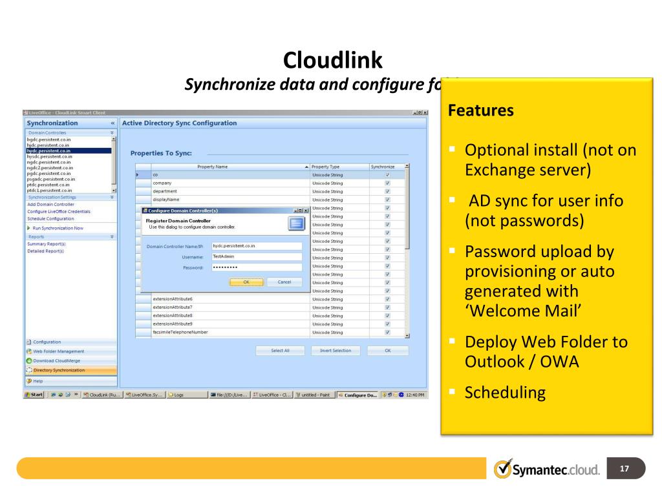Screen dimensions: 662x496
Task: Click the Domain Controllers list scrollbar
Action: click(114, 165)
